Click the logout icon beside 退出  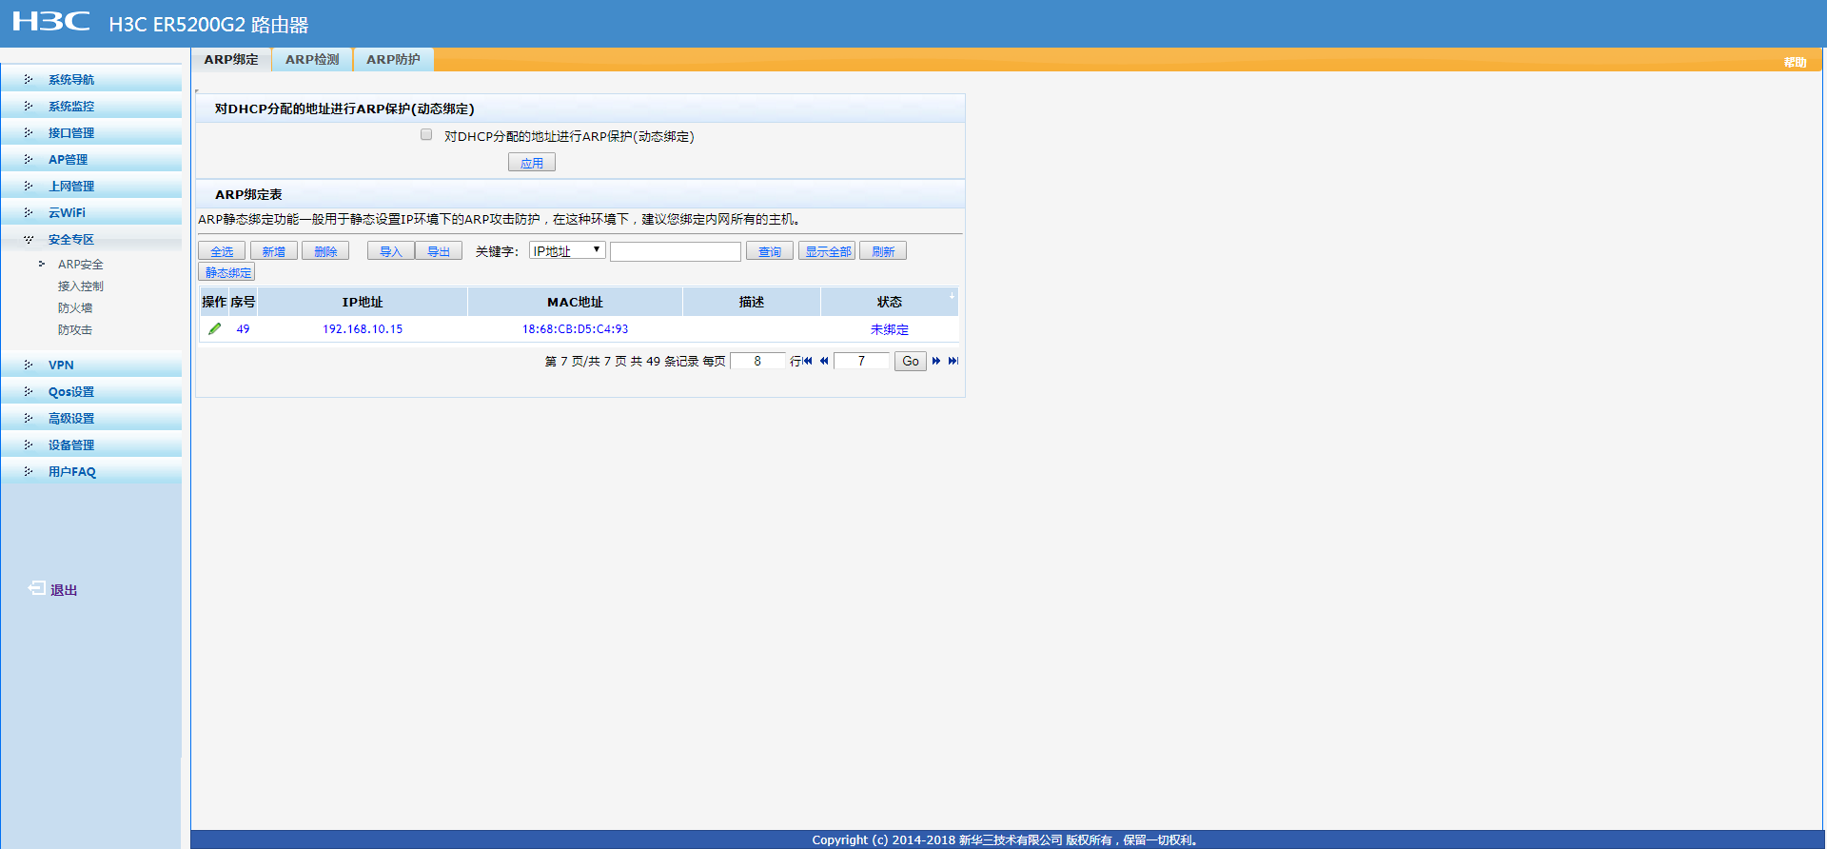pos(36,588)
